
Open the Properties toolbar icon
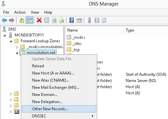pos(47,20)
